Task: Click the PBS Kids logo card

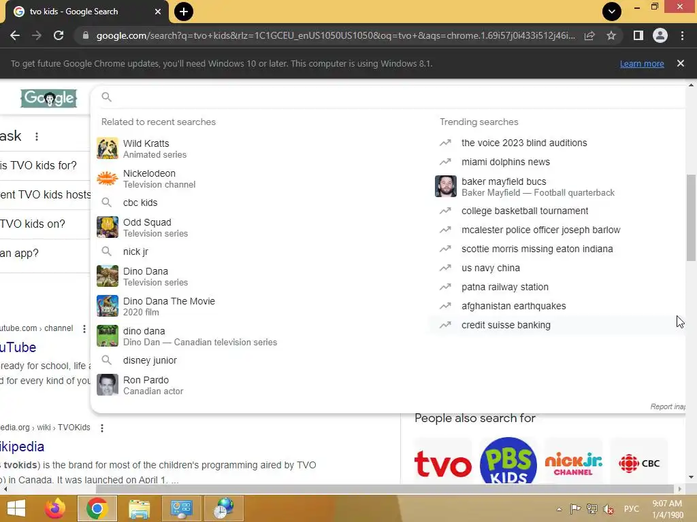Action: [508, 462]
